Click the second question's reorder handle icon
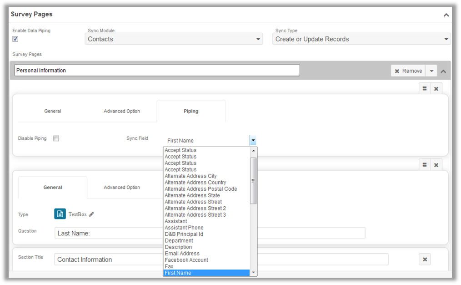 (x=425, y=165)
